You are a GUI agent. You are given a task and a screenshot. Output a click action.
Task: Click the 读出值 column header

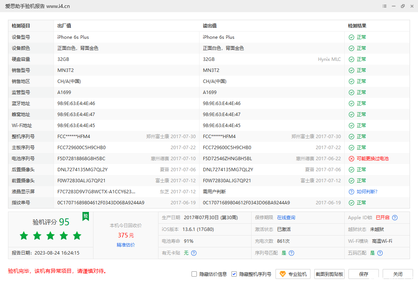[x=210, y=26]
